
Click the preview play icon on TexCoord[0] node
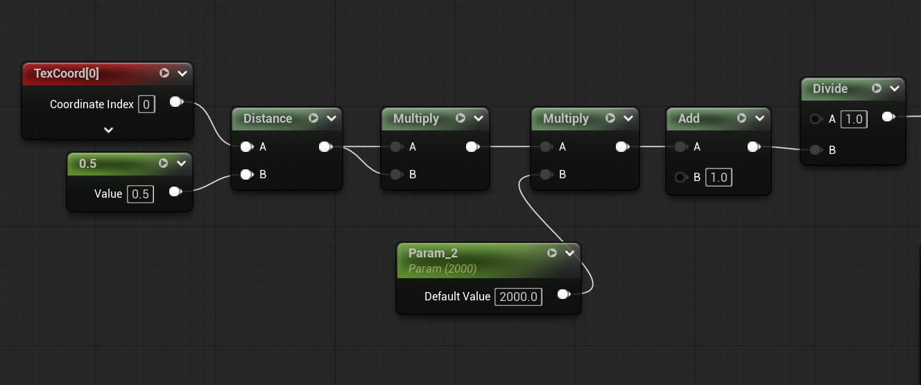coord(164,73)
